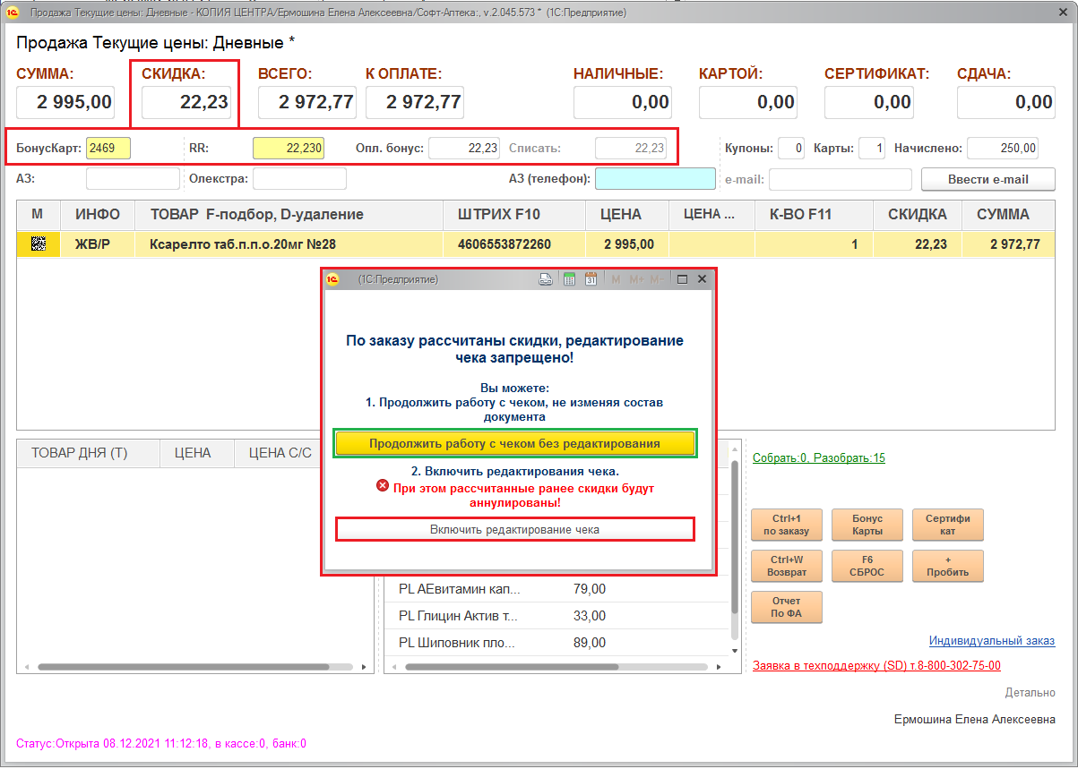
Task: Open the Собрать:0, Разобрать:15 link
Action: tap(818, 457)
